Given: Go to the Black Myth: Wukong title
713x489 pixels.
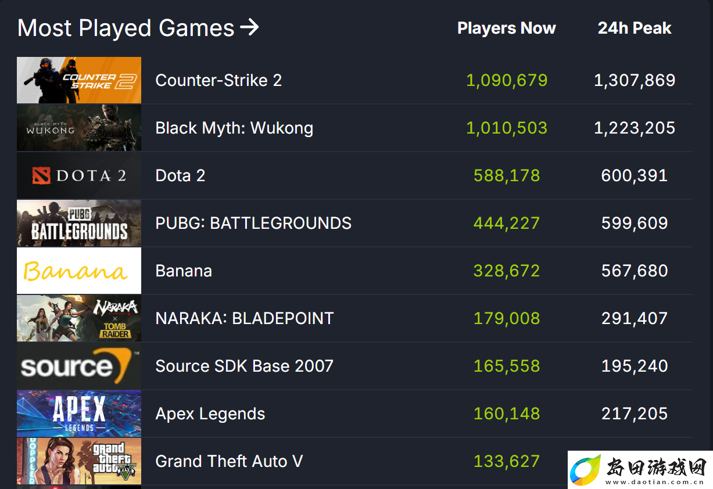Looking at the screenshot, I should click(234, 128).
